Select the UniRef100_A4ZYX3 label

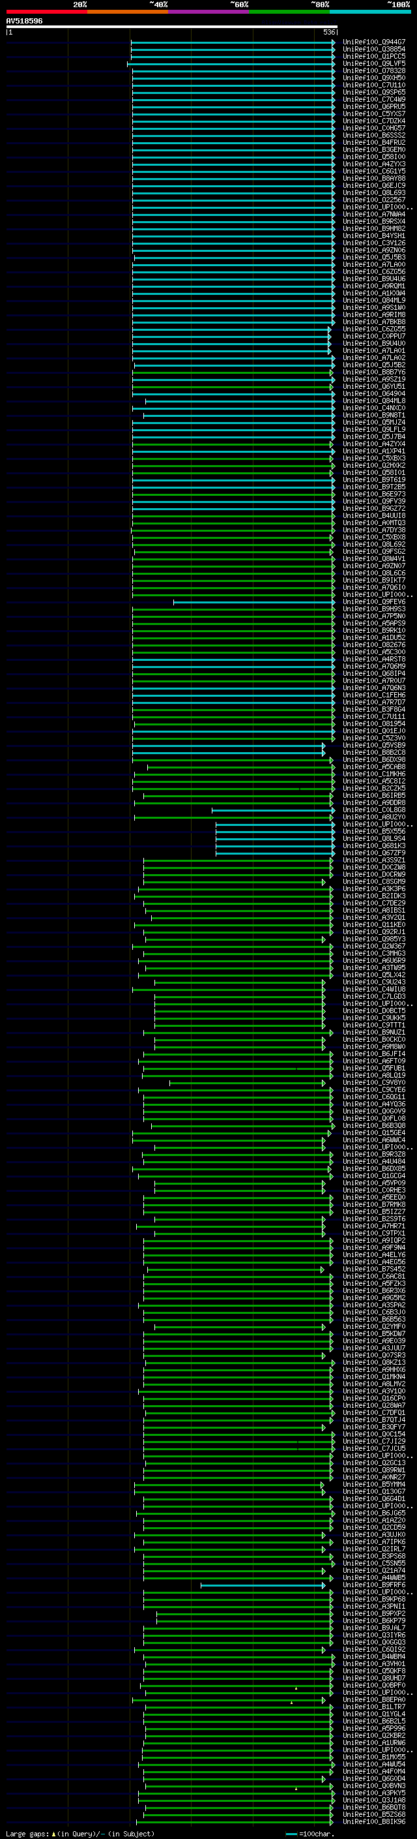coord(374,164)
